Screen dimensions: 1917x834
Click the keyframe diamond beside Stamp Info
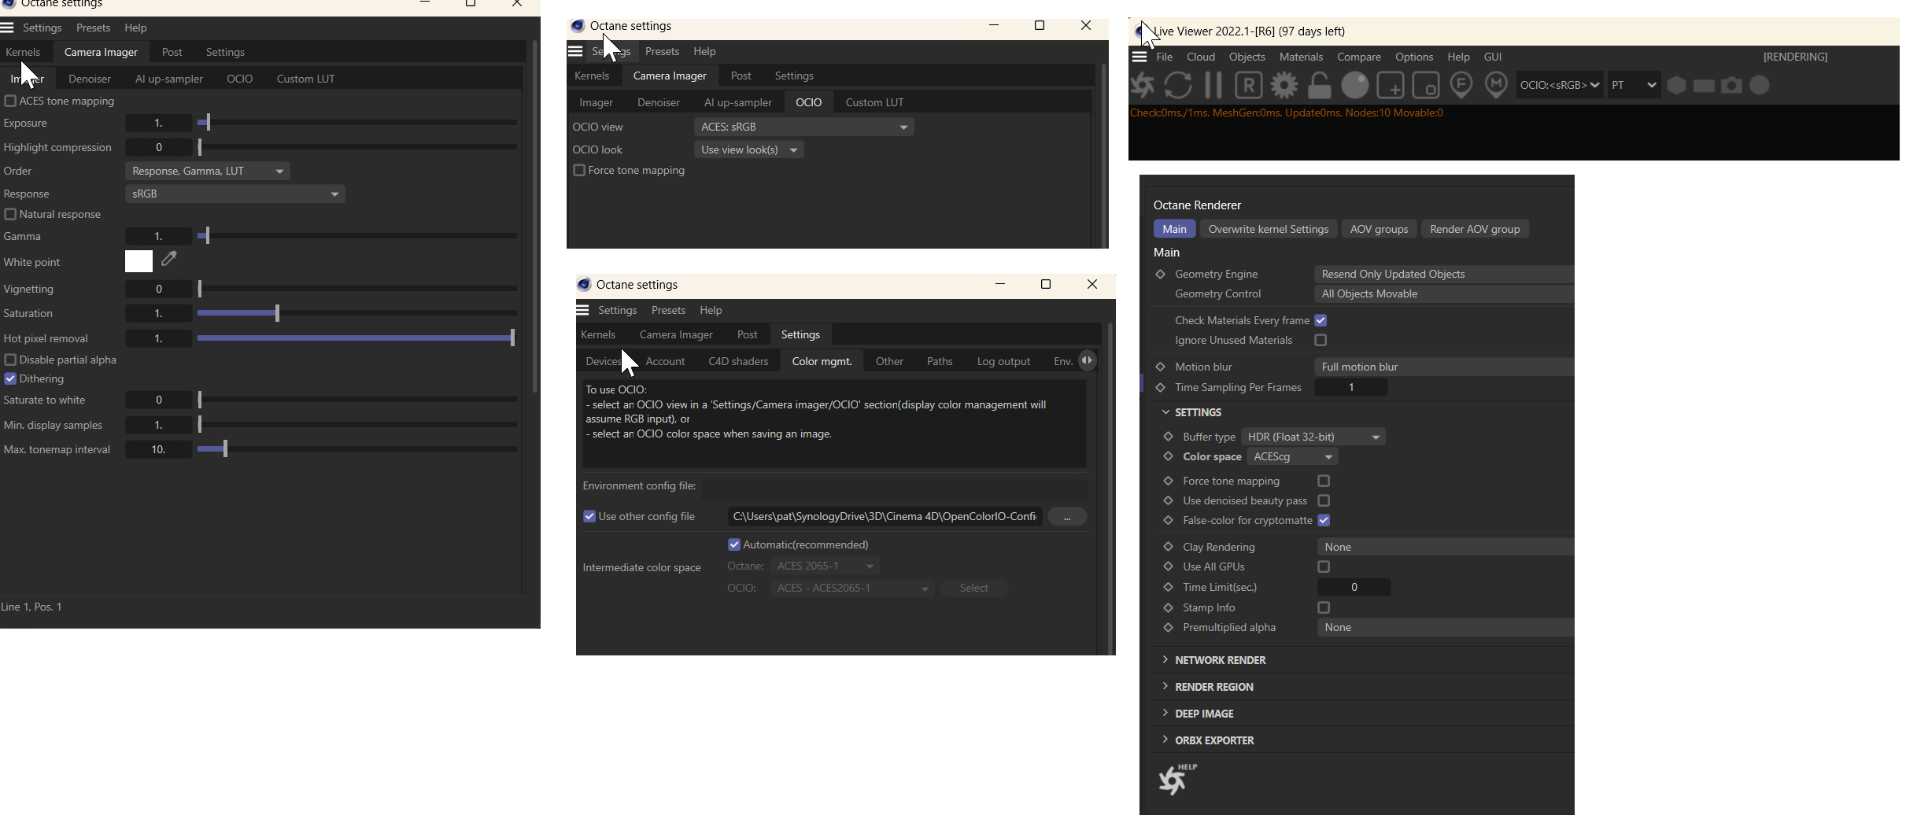coord(1168,607)
